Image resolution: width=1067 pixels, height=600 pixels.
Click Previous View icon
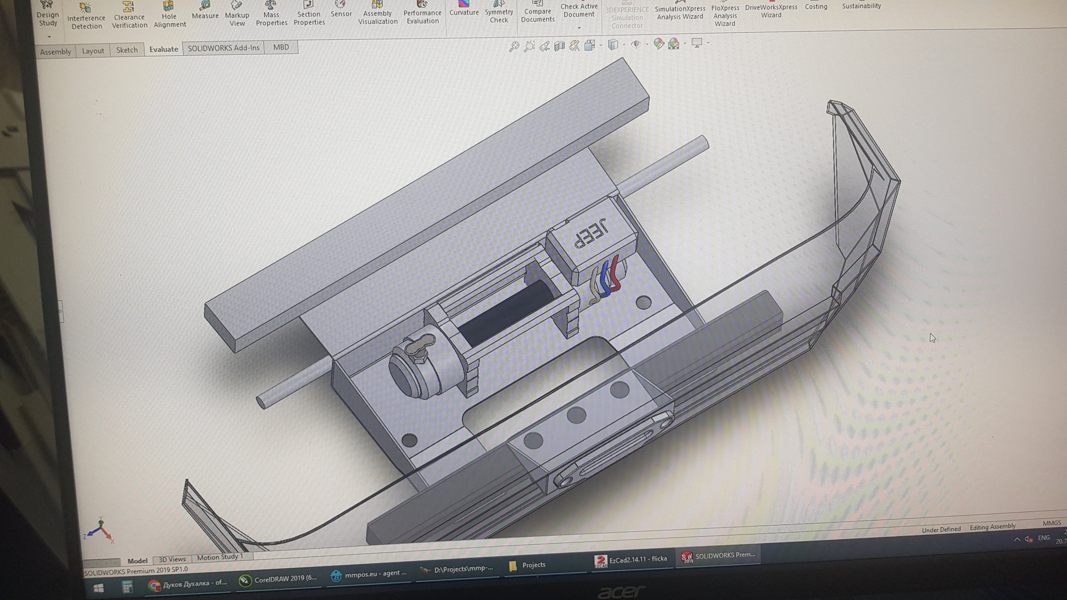coord(544,46)
